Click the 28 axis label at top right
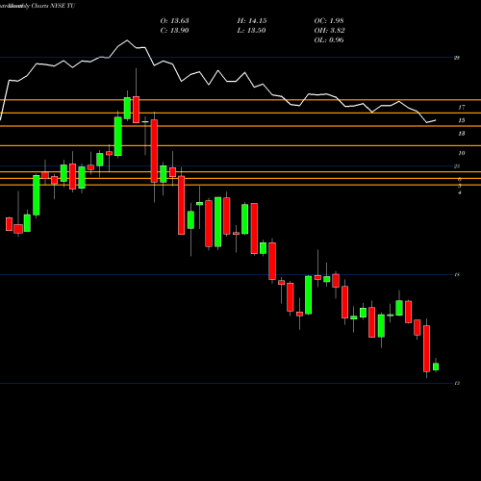The image size is (481, 481). (x=457, y=58)
